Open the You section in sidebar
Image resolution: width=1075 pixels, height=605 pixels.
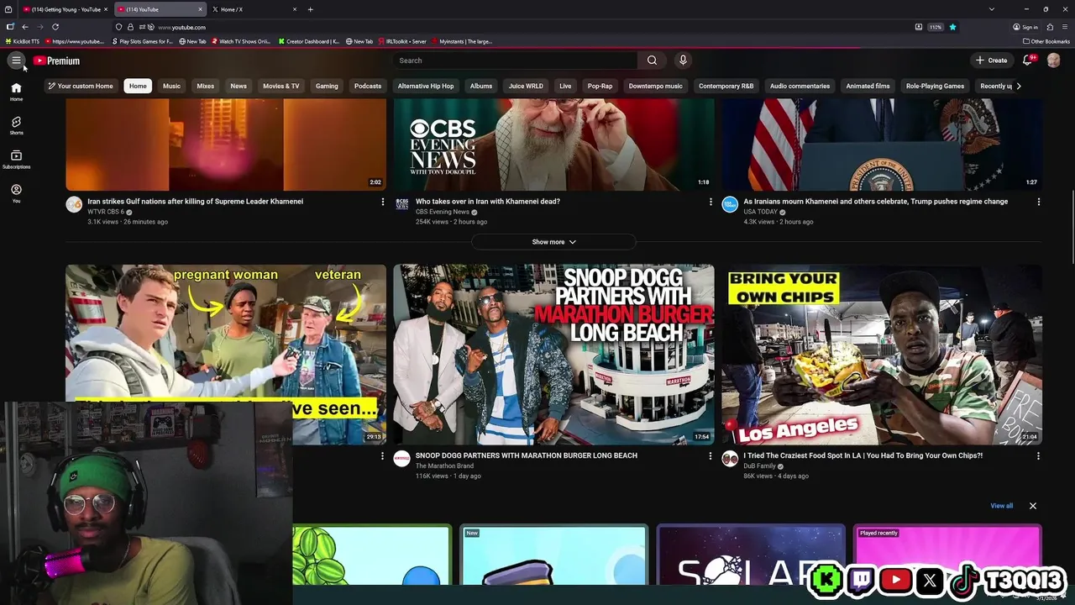click(16, 193)
